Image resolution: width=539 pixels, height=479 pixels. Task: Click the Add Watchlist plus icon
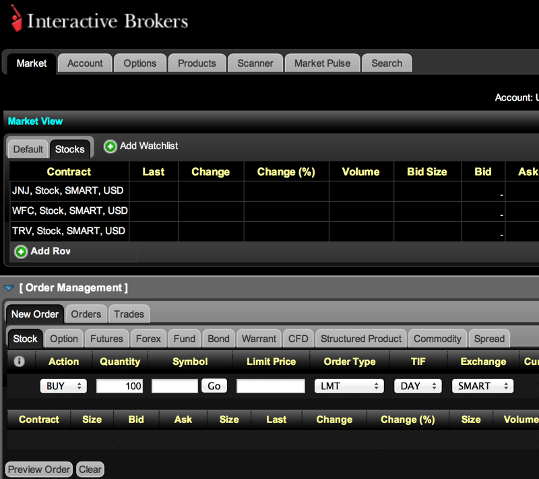coord(110,146)
